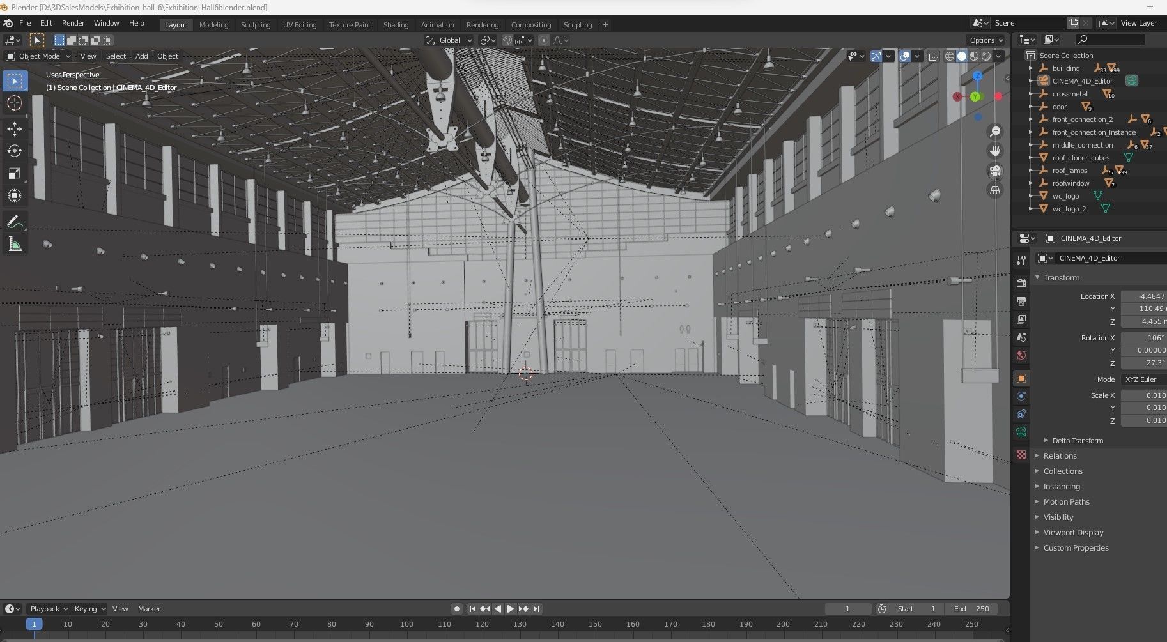Switch to solid viewport shading
Screen dimensions: 1167x642
(962, 56)
